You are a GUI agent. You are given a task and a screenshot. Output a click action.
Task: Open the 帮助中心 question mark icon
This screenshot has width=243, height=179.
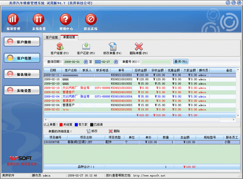tap(66, 19)
